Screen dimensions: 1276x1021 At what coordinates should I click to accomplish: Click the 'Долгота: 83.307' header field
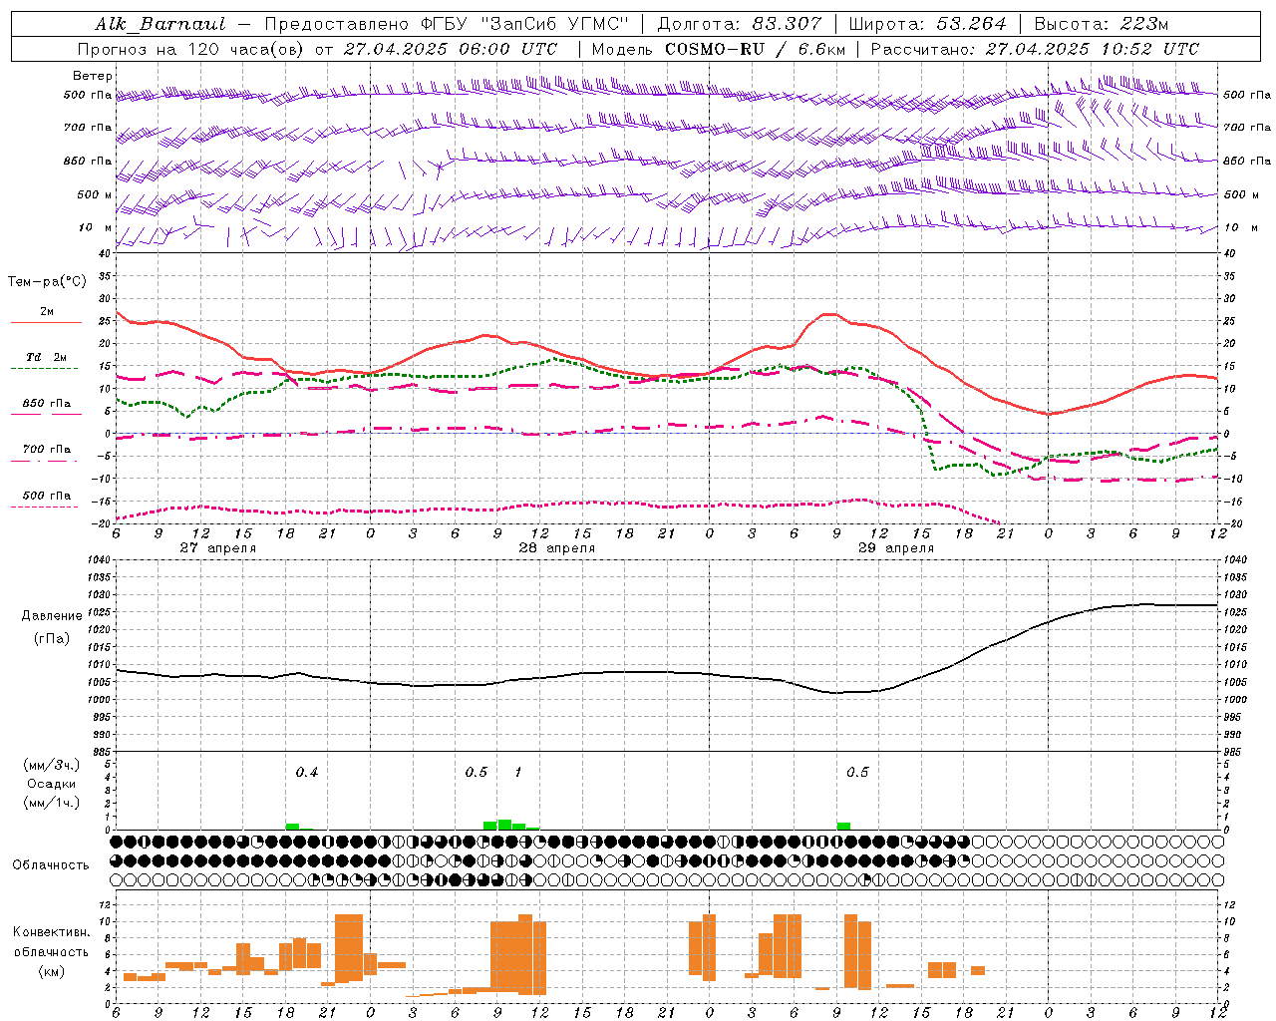tap(740, 24)
